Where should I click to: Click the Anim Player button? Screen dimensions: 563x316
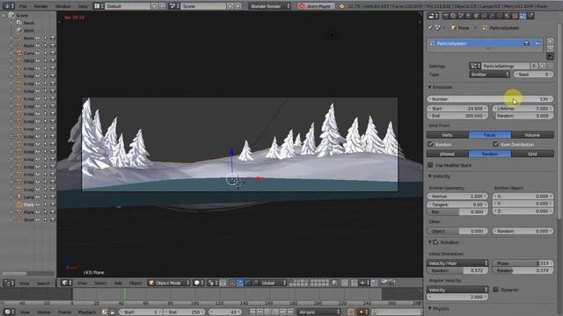point(316,6)
